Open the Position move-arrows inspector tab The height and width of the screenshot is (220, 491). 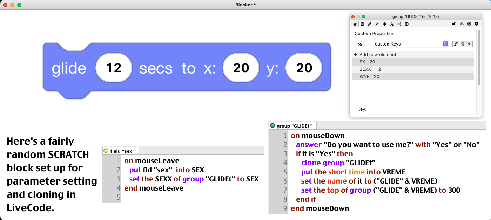384,24
